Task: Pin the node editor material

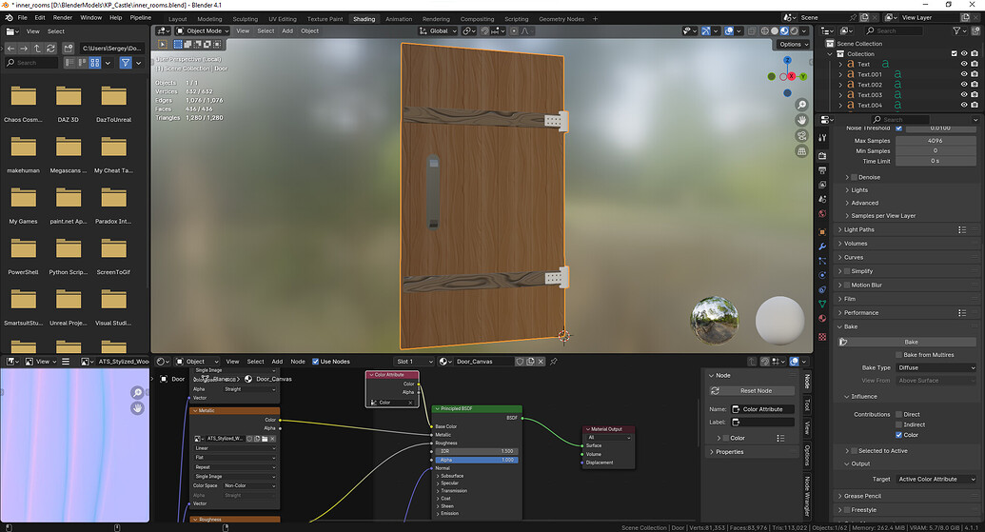Action: pos(554,362)
